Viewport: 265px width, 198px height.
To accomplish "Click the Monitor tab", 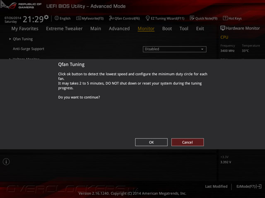I will pyautogui.click(x=146, y=28).
